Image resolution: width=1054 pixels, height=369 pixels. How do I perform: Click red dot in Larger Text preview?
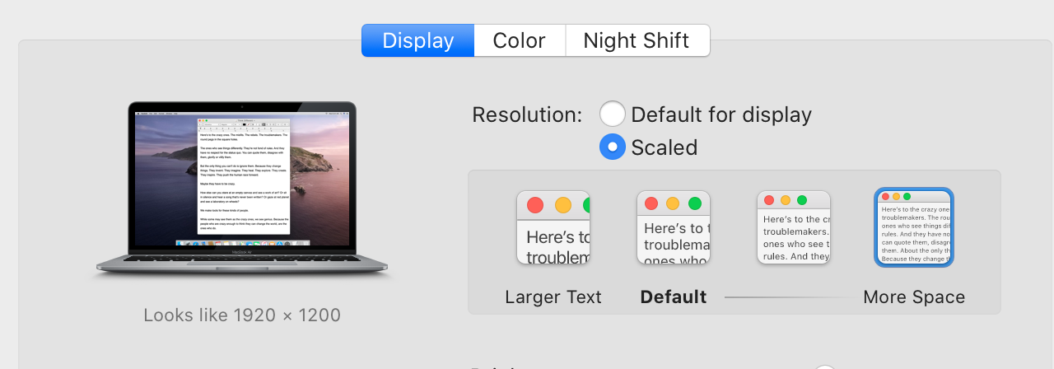535,205
